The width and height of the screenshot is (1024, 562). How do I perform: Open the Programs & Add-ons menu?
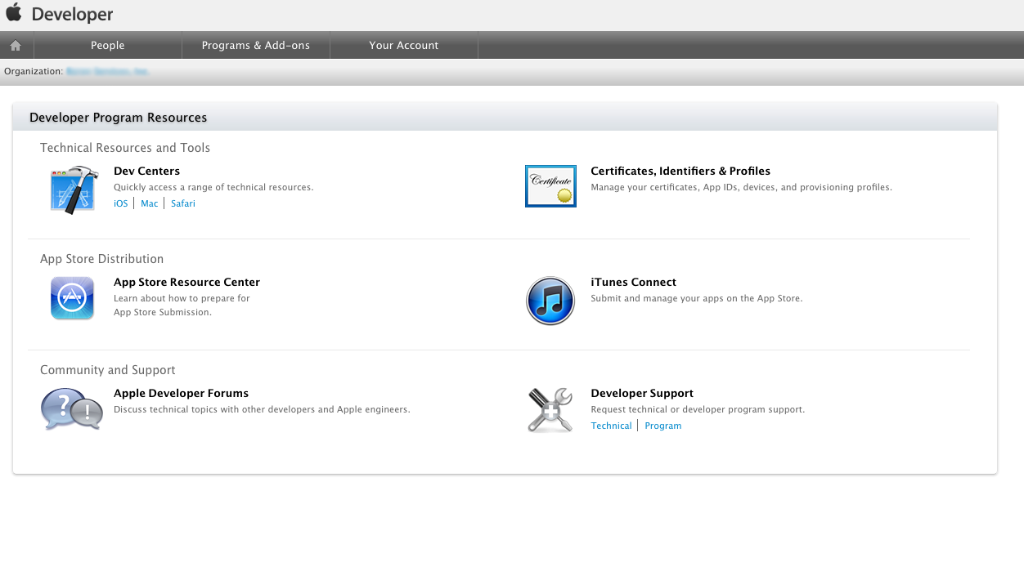point(256,46)
